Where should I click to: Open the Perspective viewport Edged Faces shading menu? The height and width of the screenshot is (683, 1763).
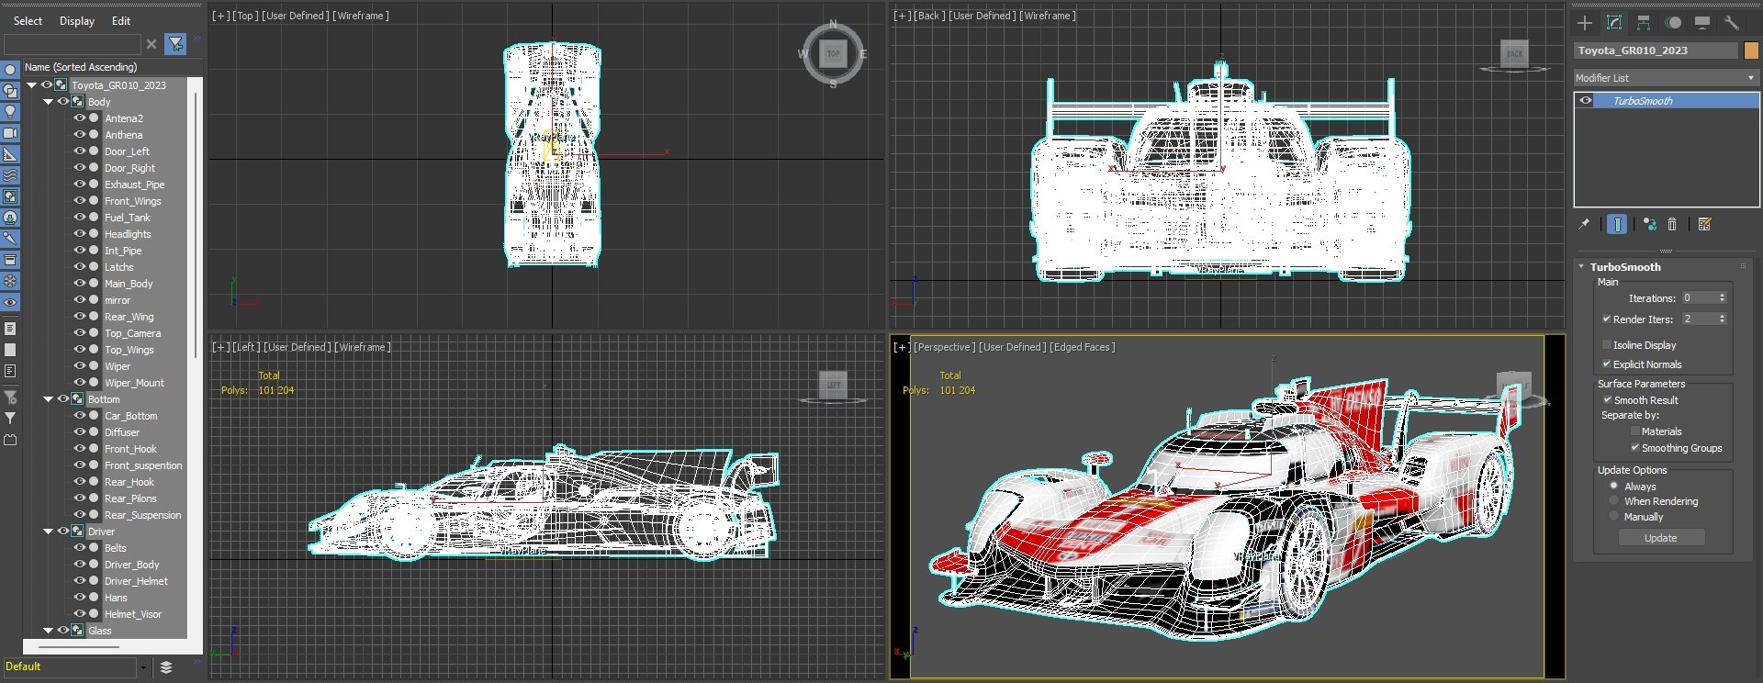click(x=1082, y=347)
